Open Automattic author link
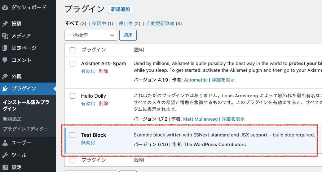The height and width of the screenshot is (172, 322). (196, 80)
